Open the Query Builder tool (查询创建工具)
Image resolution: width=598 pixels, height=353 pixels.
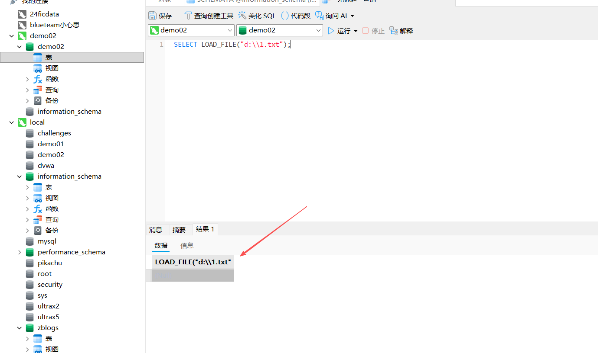click(209, 16)
